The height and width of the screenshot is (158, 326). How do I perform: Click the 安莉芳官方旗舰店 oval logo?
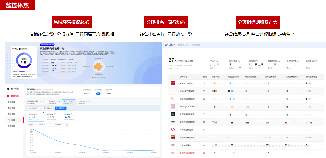click(173, 122)
